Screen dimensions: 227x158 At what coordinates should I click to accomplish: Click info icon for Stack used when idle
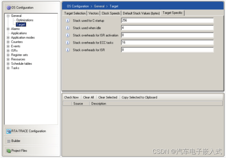(x=68, y=28)
